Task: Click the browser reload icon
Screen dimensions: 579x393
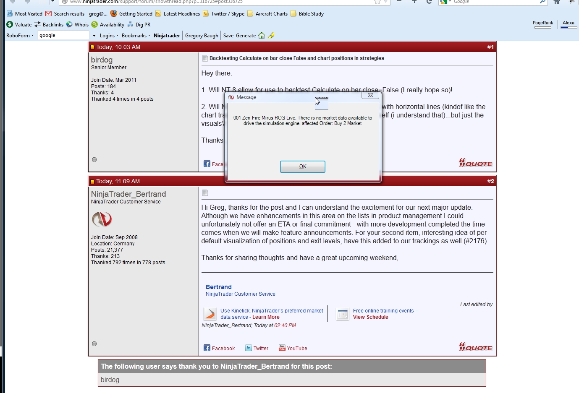Action: pos(429,2)
